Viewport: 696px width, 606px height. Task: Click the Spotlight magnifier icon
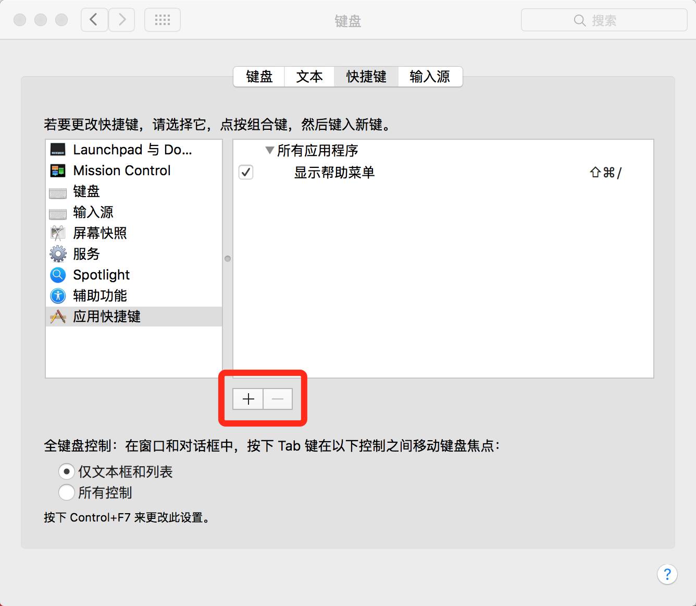coord(58,275)
